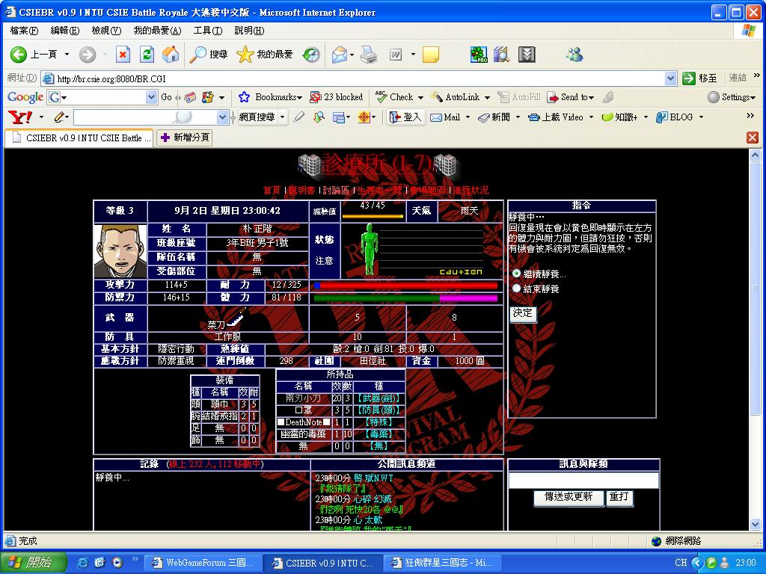Open Yahoo 新聞 news button

(x=494, y=117)
